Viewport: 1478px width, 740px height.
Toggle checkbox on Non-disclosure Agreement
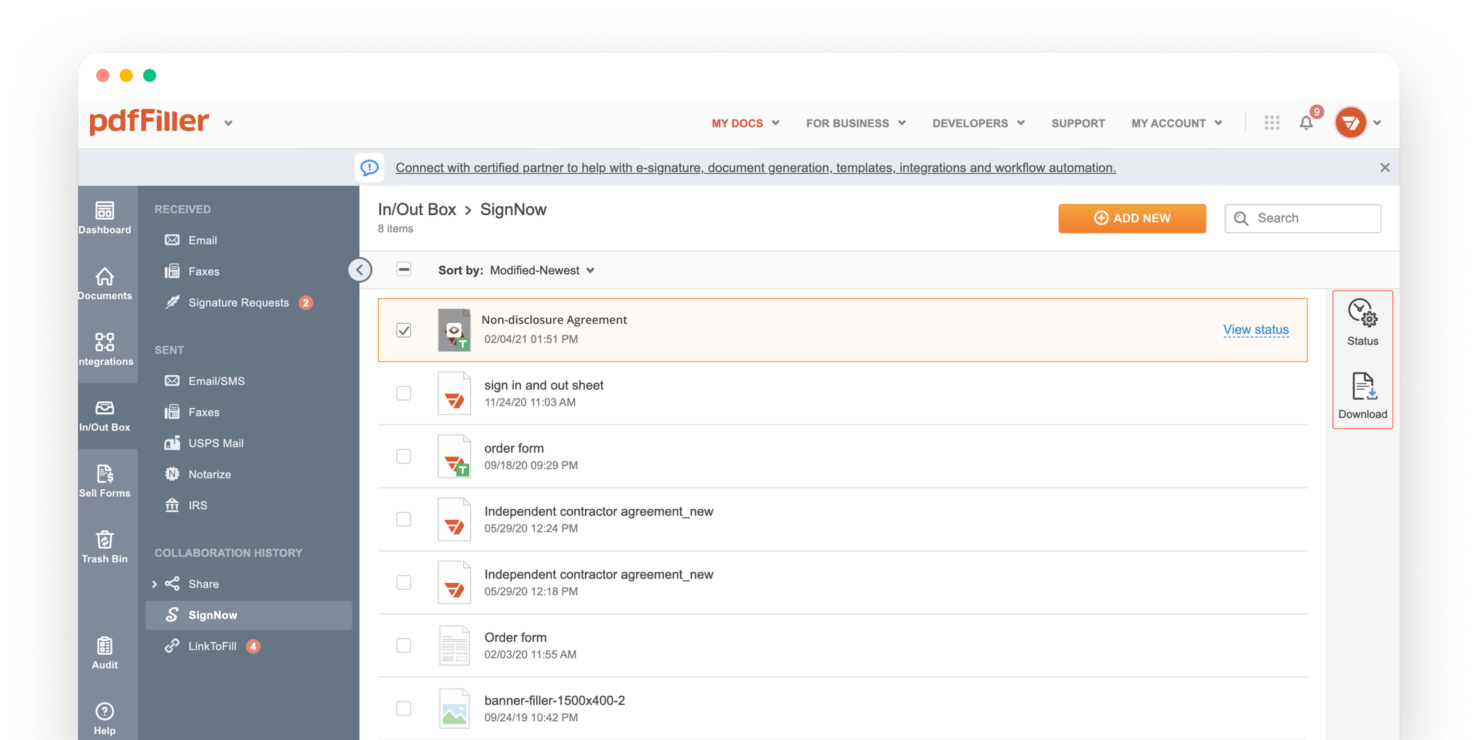403,330
